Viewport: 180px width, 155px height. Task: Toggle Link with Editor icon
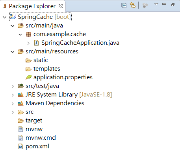point(133,5)
